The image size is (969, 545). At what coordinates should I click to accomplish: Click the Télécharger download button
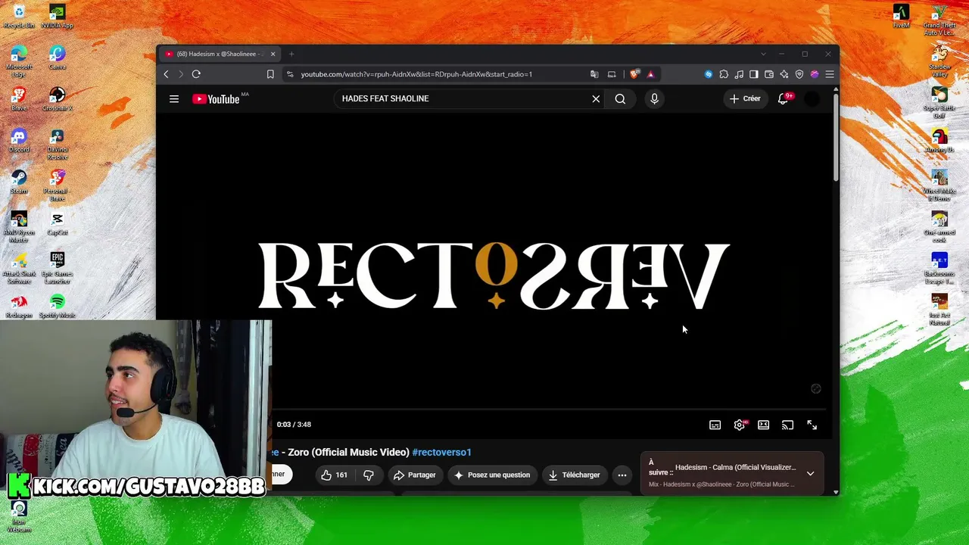(x=574, y=475)
